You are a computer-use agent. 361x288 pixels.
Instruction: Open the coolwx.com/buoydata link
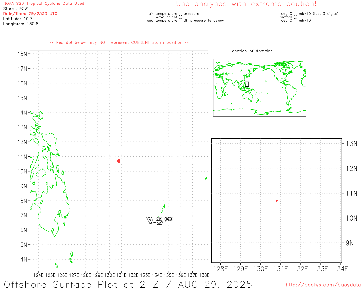coord(323,285)
